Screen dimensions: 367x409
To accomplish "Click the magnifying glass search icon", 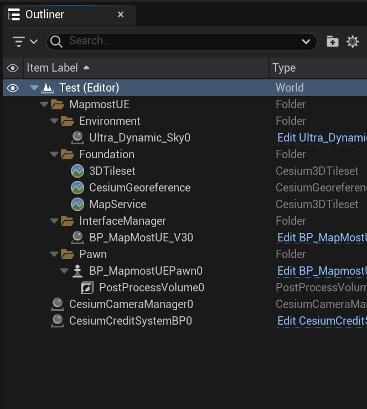I will (56, 42).
